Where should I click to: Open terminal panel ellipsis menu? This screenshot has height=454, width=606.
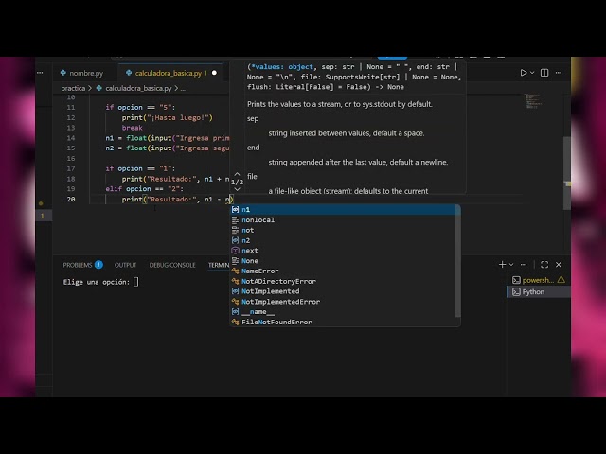click(524, 265)
